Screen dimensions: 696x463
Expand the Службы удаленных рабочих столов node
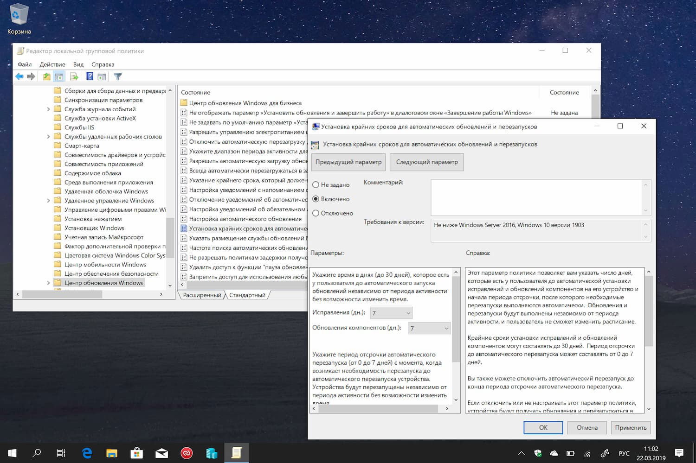point(48,137)
